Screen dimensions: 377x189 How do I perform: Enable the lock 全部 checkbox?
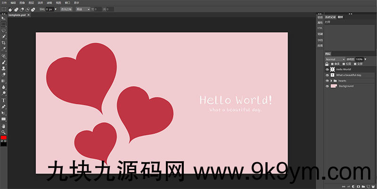pyautogui.click(x=355, y=64)
